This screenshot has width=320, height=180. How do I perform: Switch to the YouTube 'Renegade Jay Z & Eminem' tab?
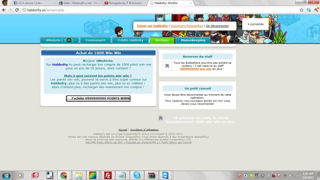(125, 3)
